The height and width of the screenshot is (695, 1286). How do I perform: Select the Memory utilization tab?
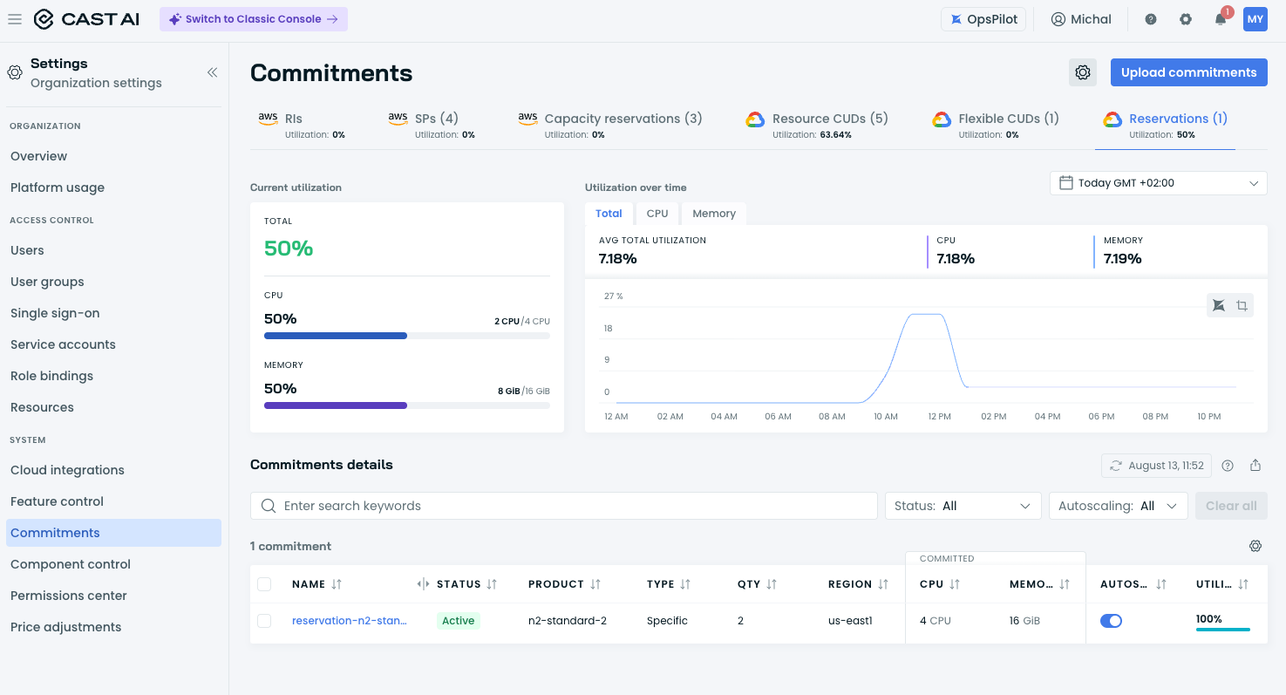(x=714, y=214)
